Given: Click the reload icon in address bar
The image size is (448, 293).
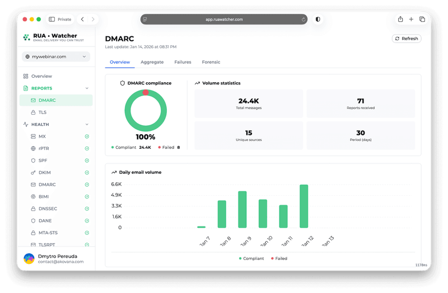Looking at the screenshot, I should tap(303, 19).
